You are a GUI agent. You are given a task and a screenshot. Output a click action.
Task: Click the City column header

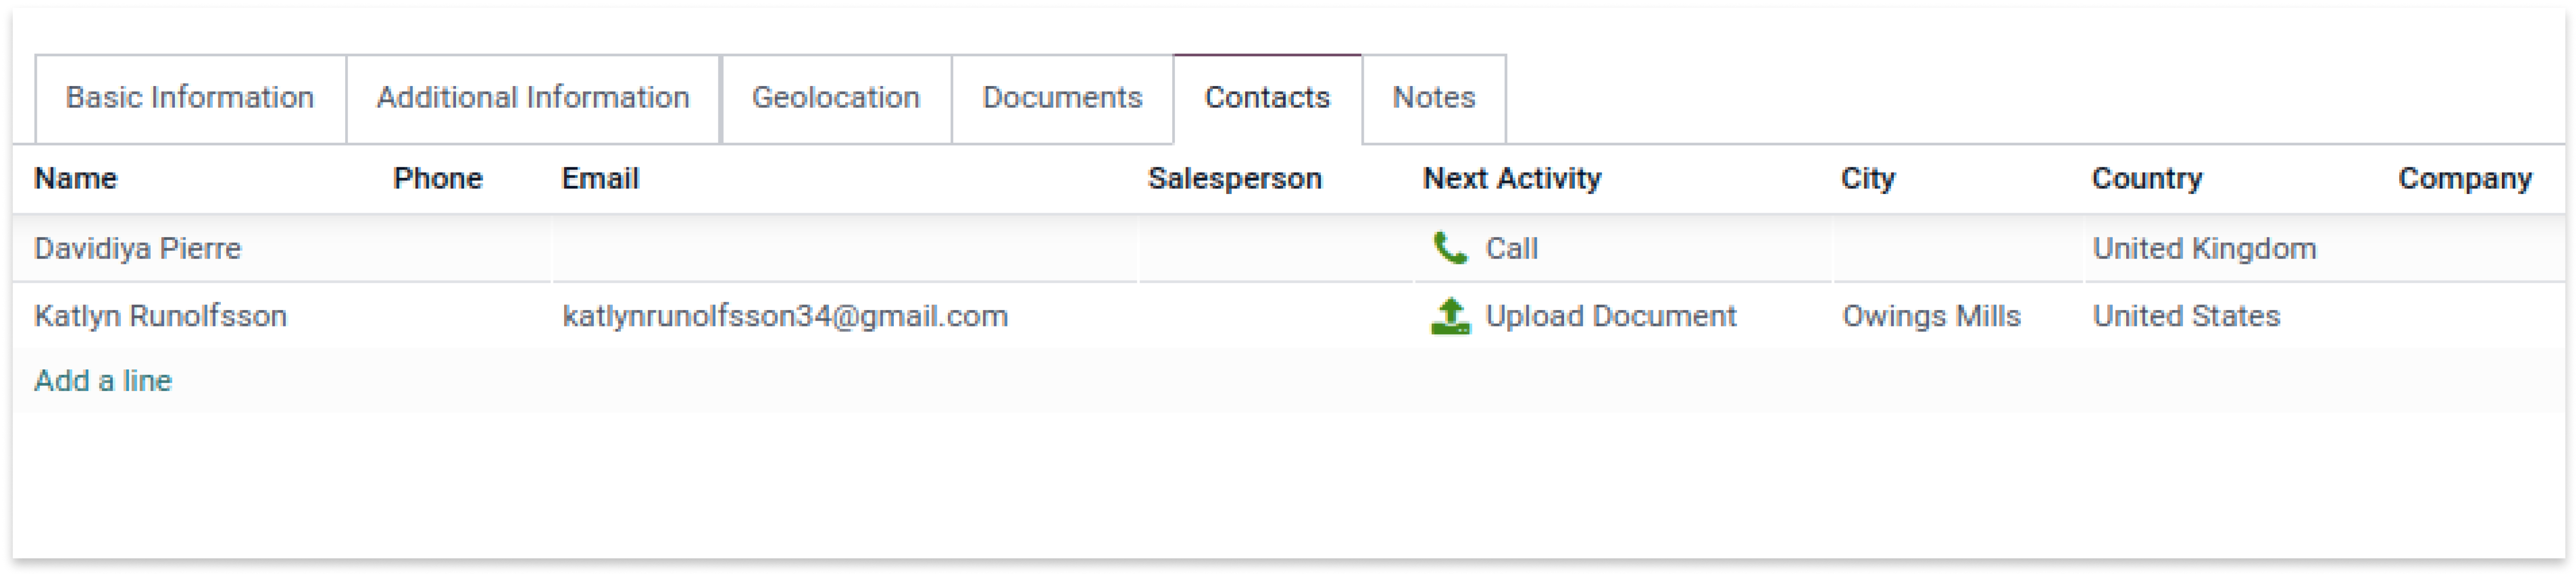[1868, 179]
